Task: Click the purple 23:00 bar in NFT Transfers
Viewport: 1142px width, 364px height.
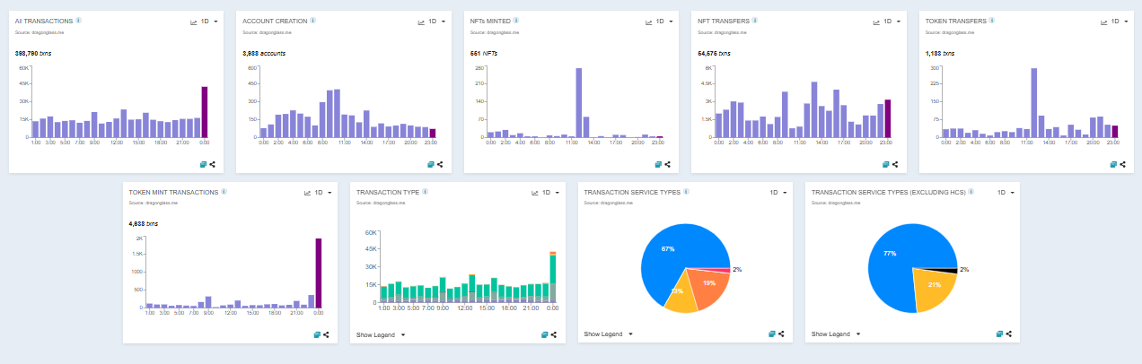Action: pyautogui.click(x=887, y=119)
